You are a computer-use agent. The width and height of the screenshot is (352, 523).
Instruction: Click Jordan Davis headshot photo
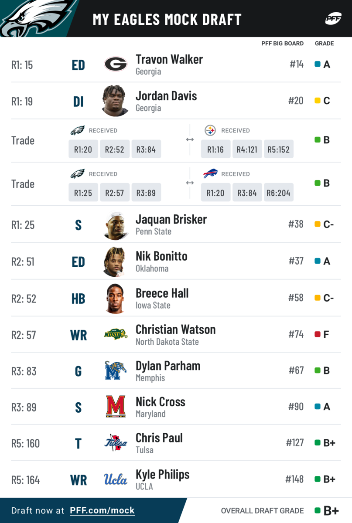pos(115,101)
